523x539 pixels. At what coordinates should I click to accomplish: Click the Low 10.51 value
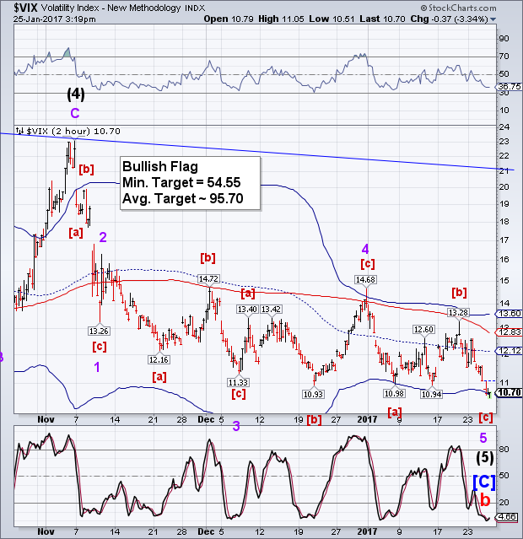[x=332, y=19]
